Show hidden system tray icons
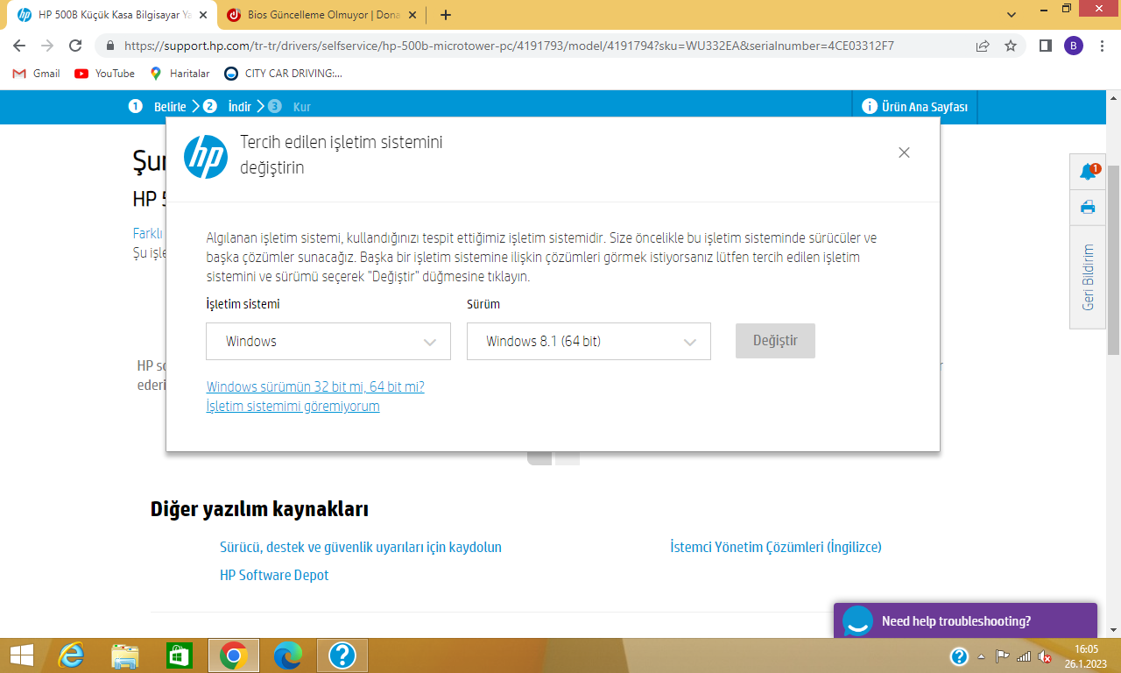Viewport: 1121px width, 673px height. point(981,656)
